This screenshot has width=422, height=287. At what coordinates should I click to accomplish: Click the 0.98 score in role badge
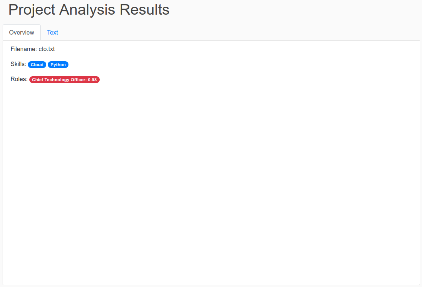(92, 80)
